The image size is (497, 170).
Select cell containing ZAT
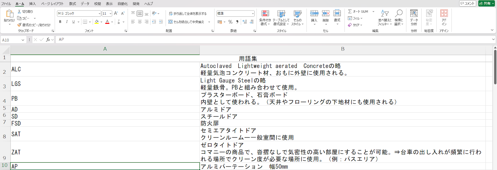tap(105, 152)
